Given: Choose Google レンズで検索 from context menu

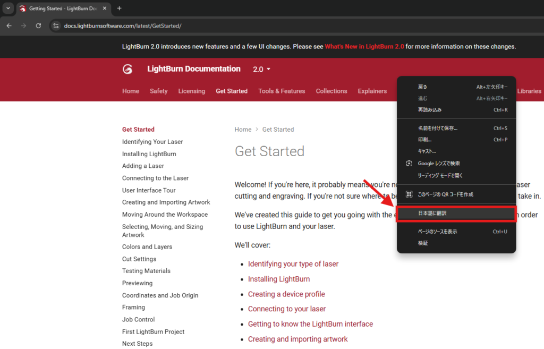Looking at the screenshot, I should (x=439, y=164).
